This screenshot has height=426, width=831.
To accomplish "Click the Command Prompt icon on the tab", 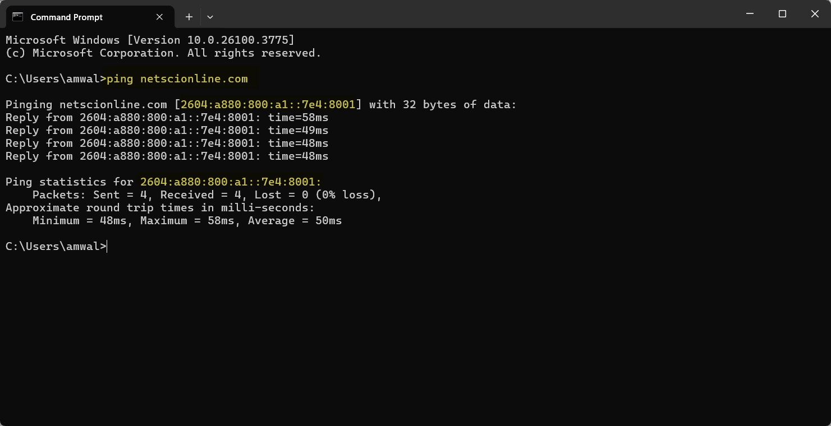I will (17, 17).
